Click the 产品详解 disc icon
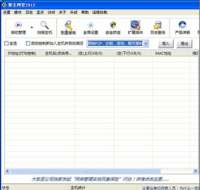200x190 pixels. (x=182, y=25)
